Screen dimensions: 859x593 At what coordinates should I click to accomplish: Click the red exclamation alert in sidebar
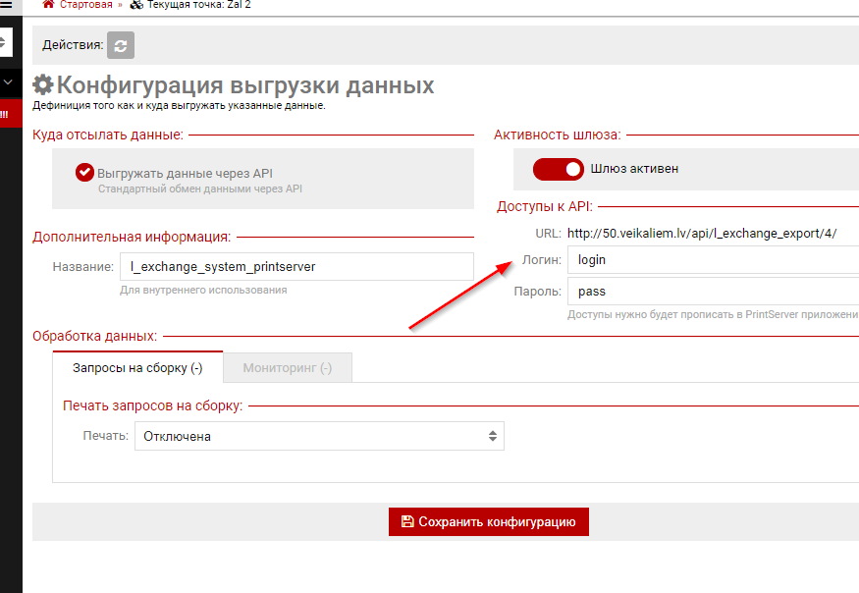pyautogui.click(x=5, y=114)
